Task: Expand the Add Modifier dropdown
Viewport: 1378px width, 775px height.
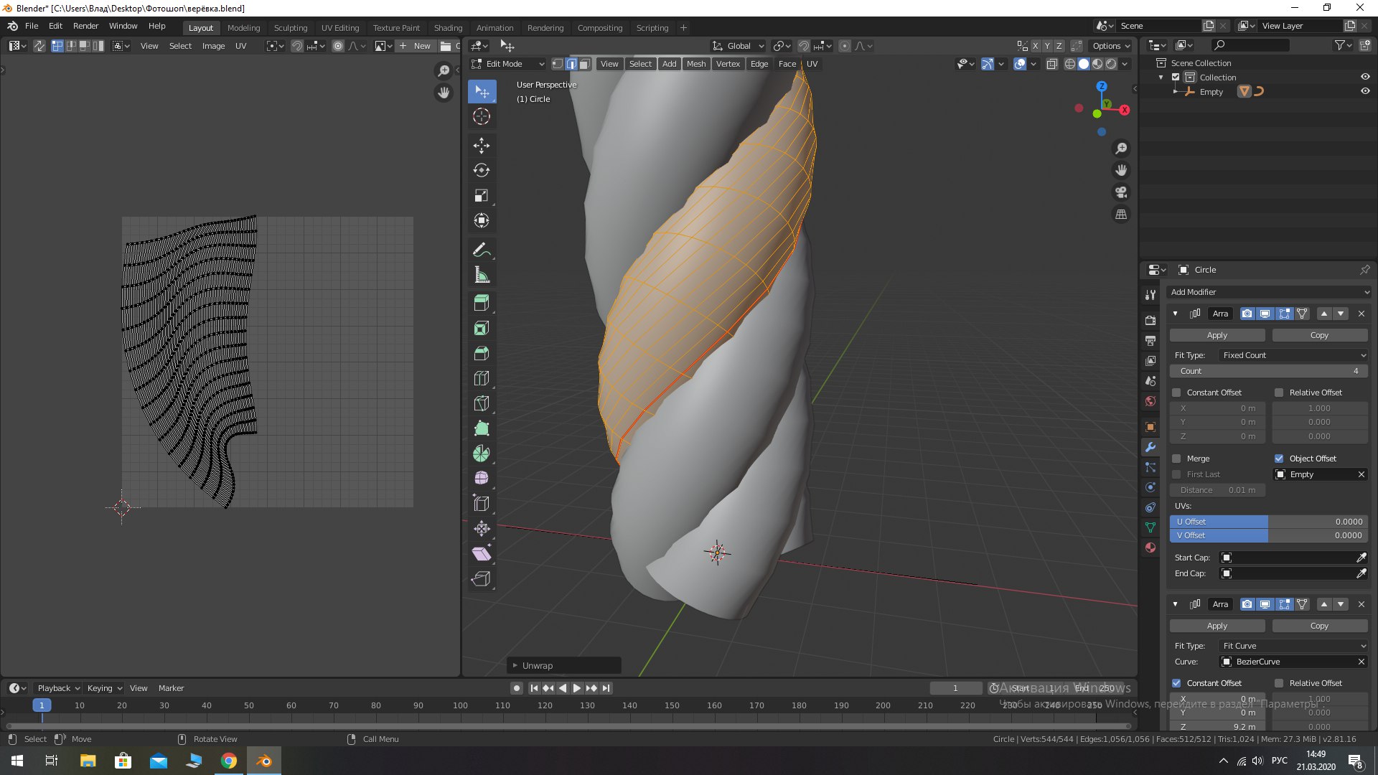Action: point(1269,292)
